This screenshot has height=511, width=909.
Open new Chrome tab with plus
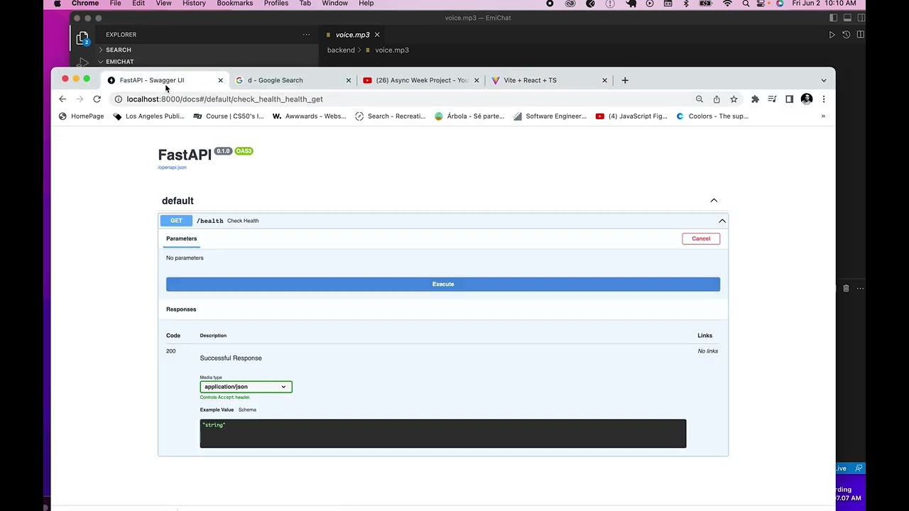point(625,80)
